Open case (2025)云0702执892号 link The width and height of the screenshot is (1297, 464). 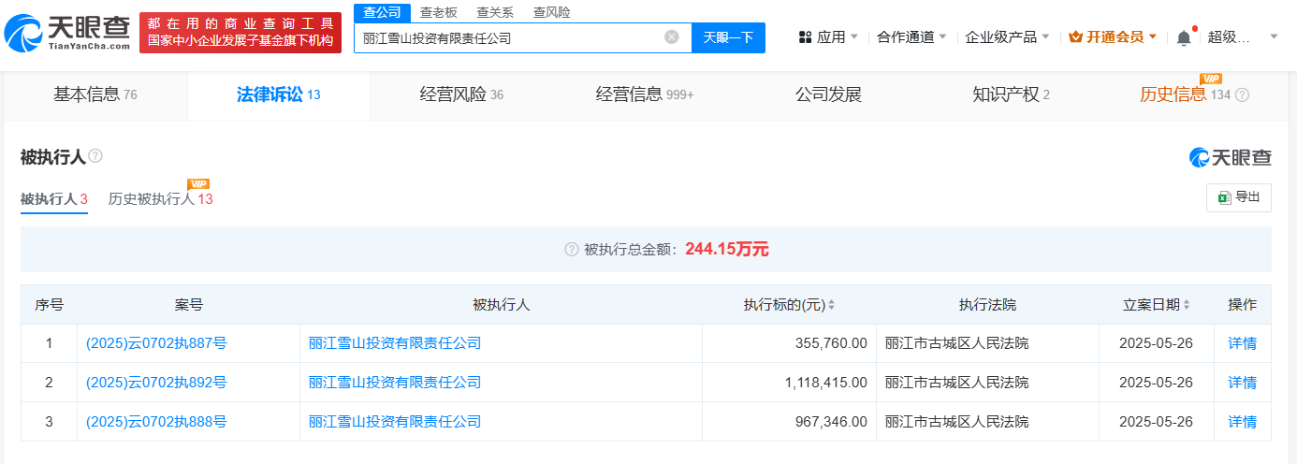(x=156, y=383)
